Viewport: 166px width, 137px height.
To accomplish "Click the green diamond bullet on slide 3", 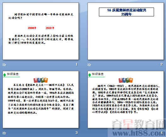I will click(x=4, y=75).
